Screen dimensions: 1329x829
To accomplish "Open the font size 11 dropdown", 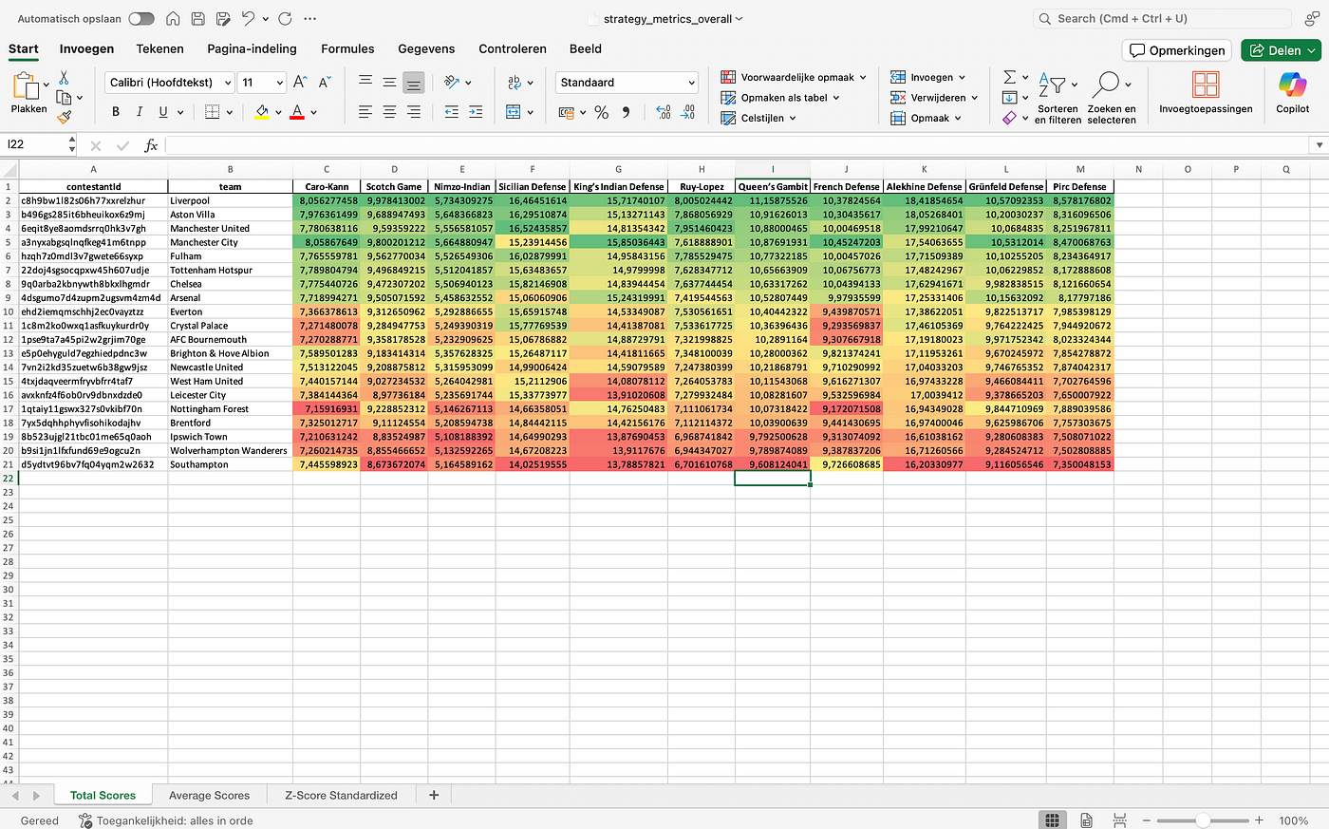I will click(279, 83).
